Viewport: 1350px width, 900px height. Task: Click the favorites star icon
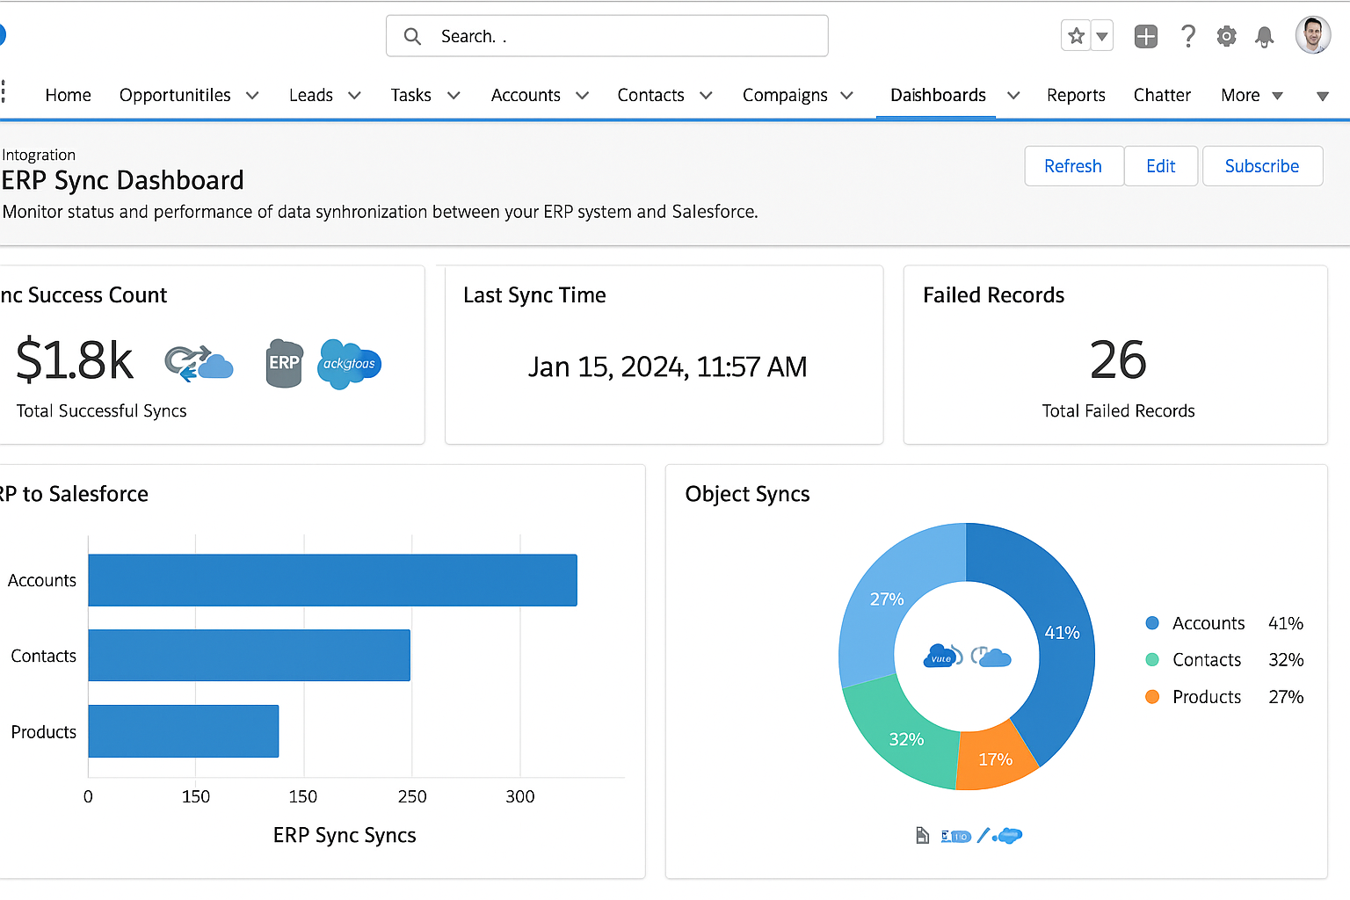(x=1075, y=35)
